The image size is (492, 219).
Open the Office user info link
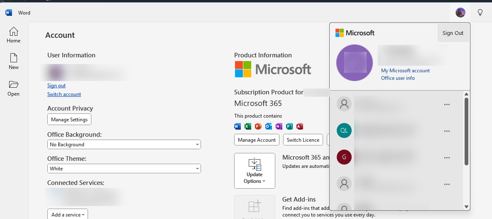point(398,78)
